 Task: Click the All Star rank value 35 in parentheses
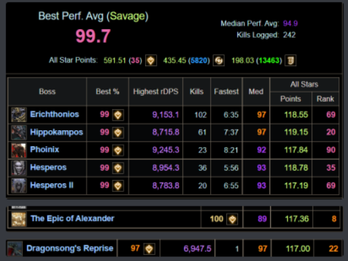coord(135,61)
